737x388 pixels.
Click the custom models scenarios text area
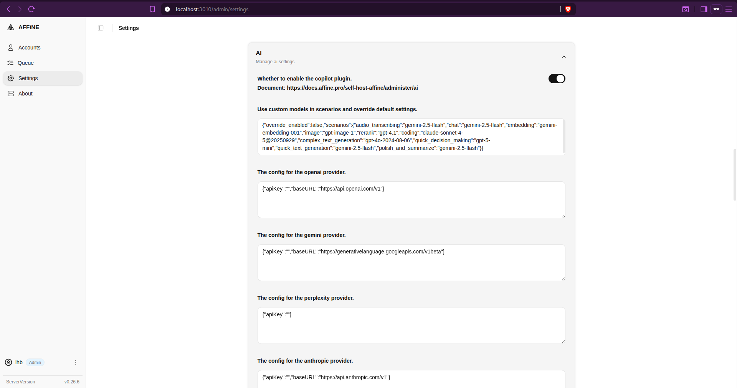(x=411, y=137)
